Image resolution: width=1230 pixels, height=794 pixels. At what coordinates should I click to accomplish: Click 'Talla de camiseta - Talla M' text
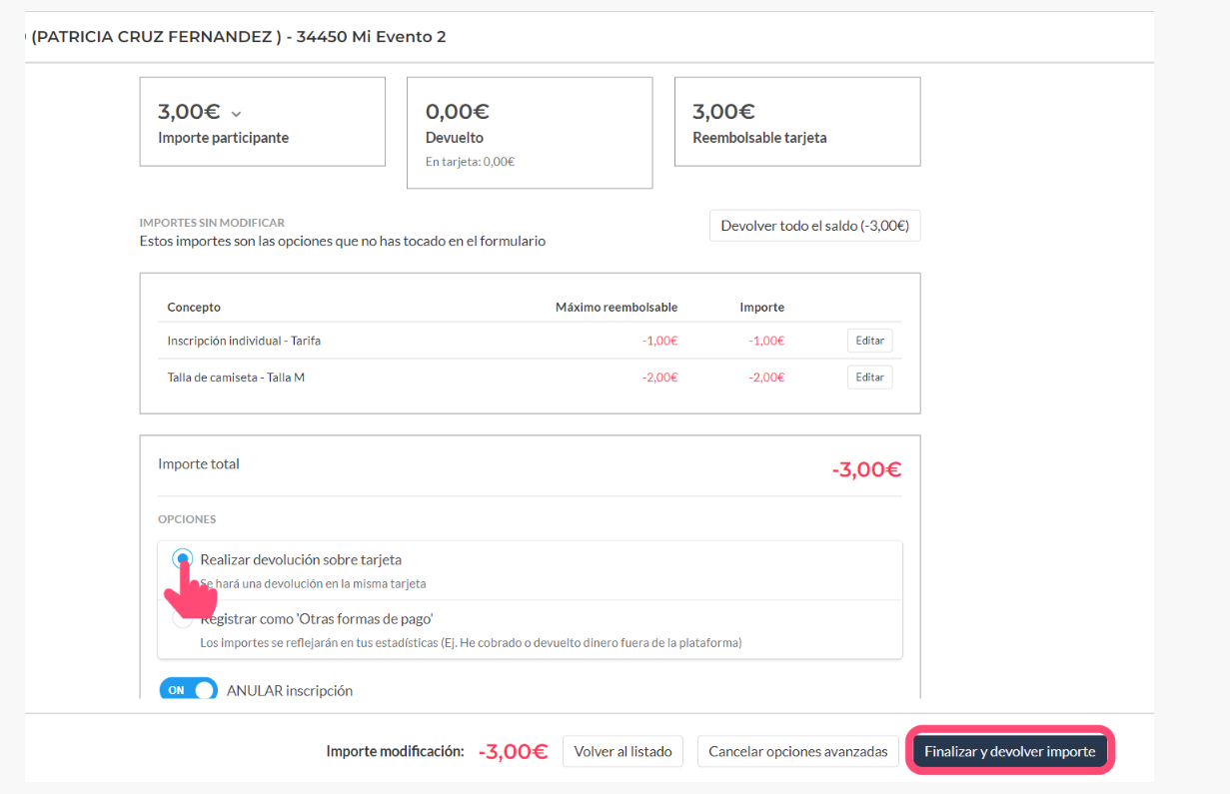tap(236, 378)
